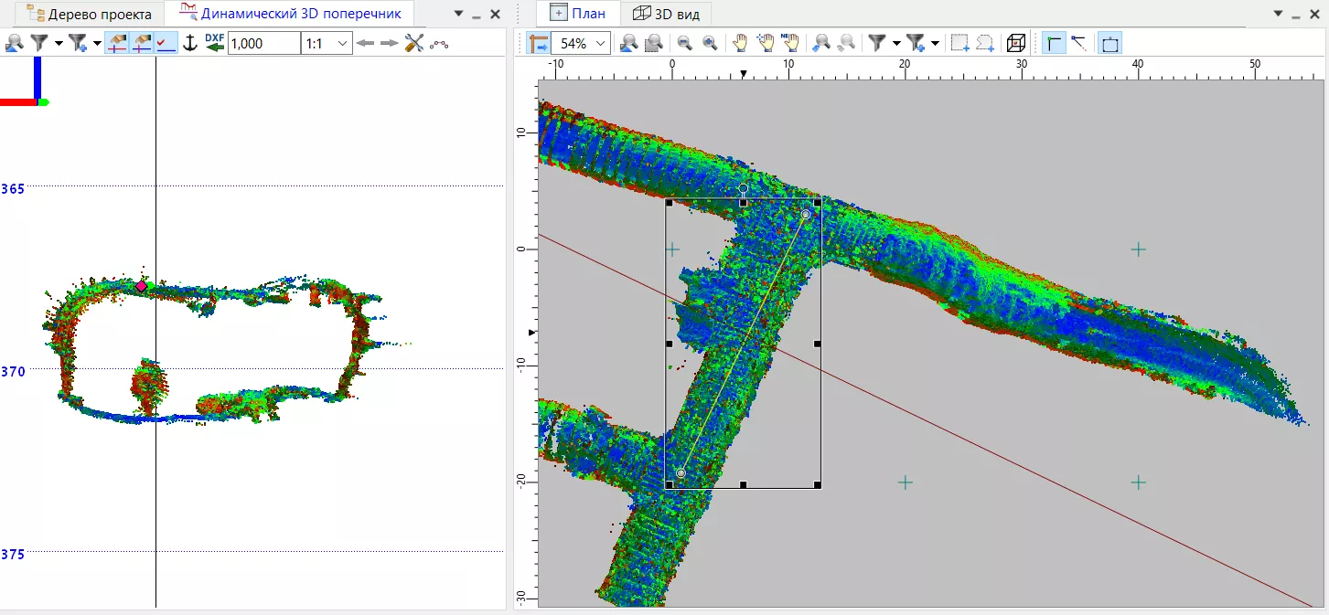Click the left arrow previous-section button
The width and height of the screenshot is (1329, 615).
(x=366, y=43)
